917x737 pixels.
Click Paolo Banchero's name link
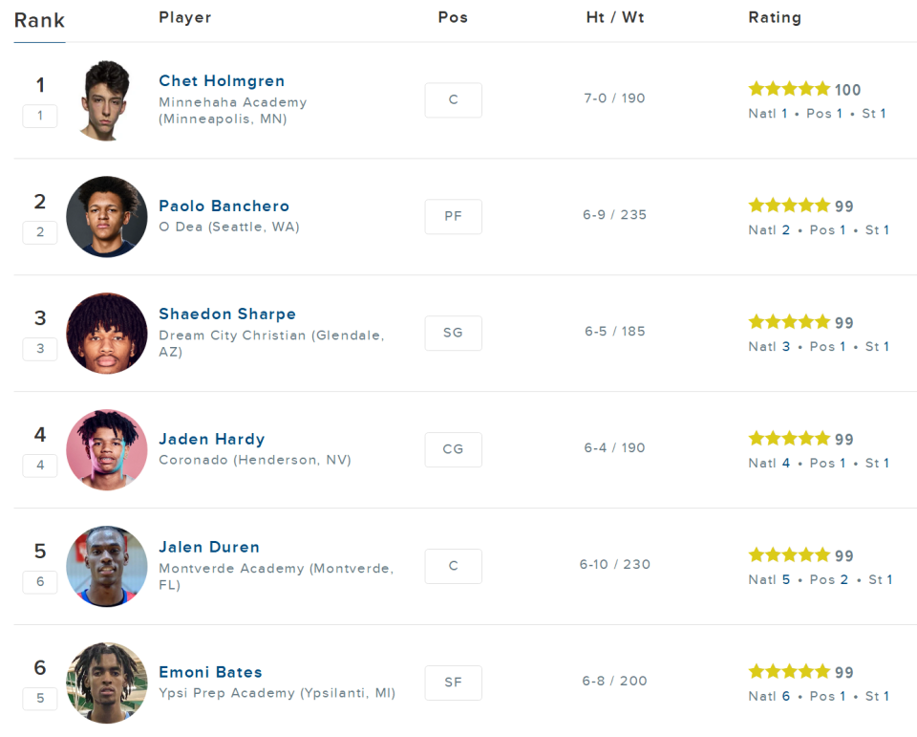click(224, 206)
